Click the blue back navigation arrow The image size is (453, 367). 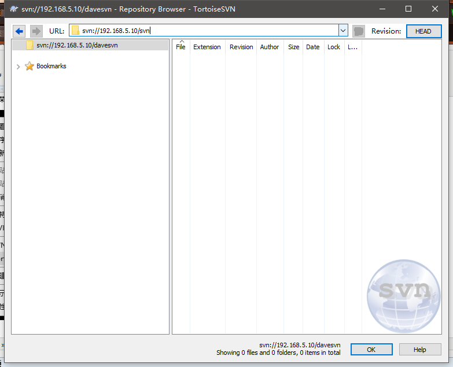[19, 31]
